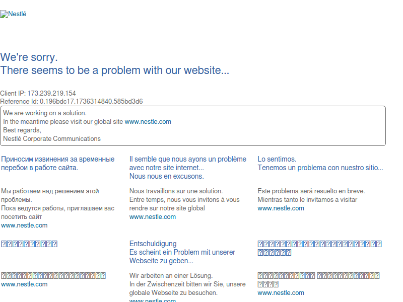403x302 pixels.
Task: Click "Мы работаем над решением этой" paragraph
Action: (50, 191)
